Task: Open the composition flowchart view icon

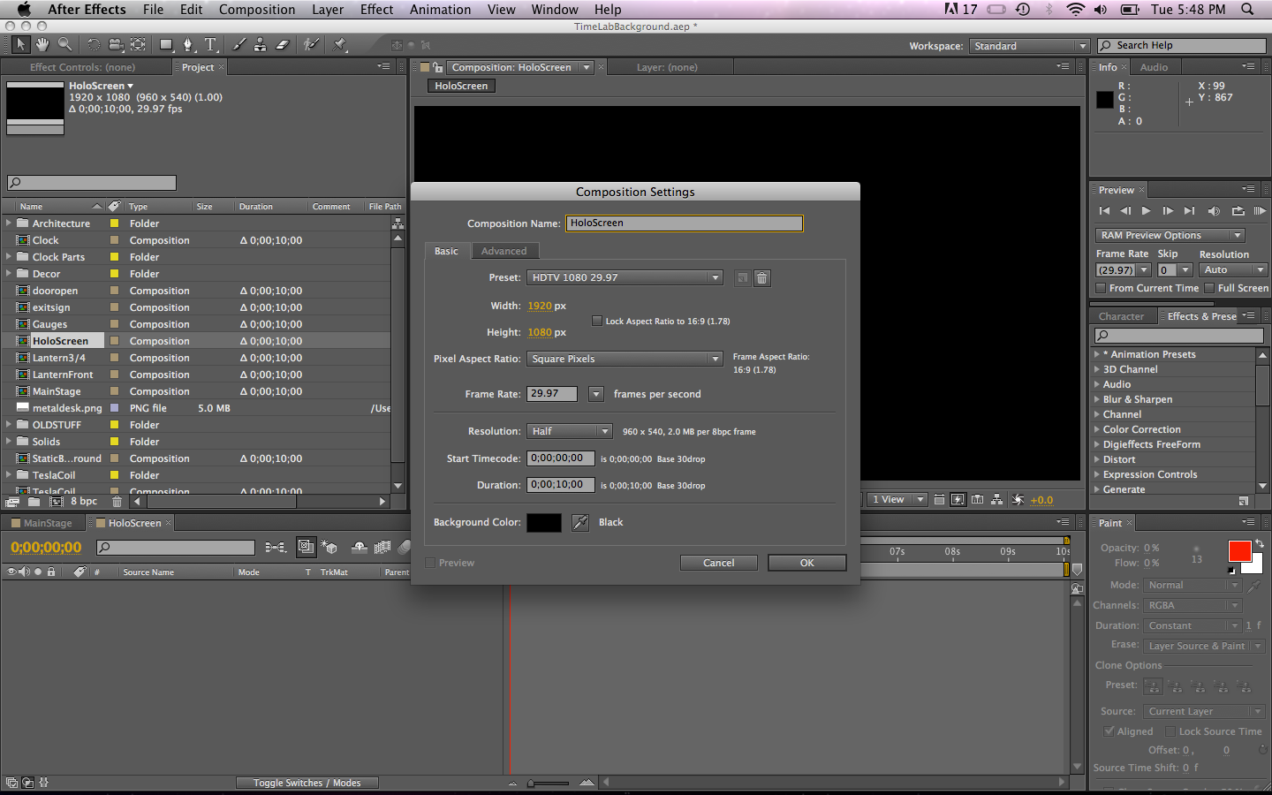Action: 996,500
